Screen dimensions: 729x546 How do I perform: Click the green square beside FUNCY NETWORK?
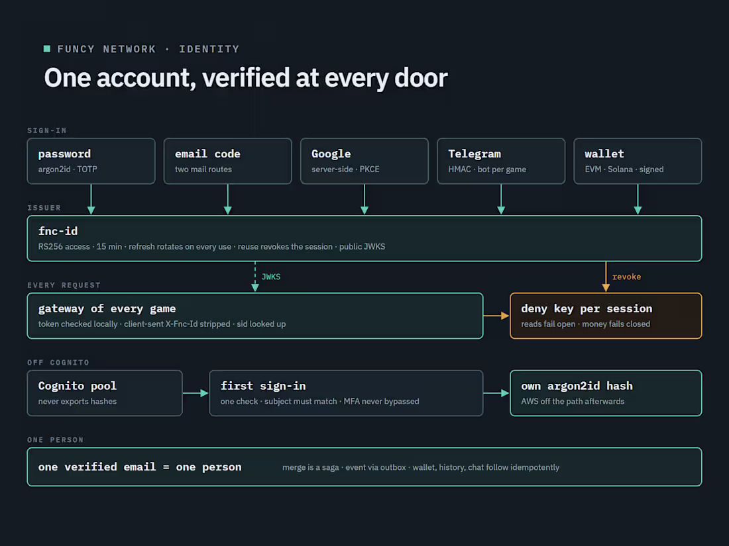pos(47,49)
